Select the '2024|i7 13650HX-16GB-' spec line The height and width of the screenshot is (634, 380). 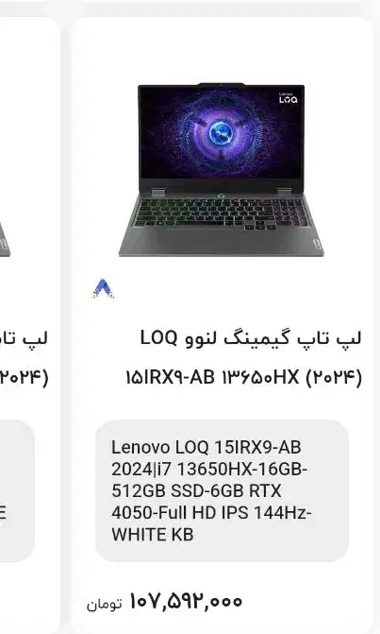209,469
